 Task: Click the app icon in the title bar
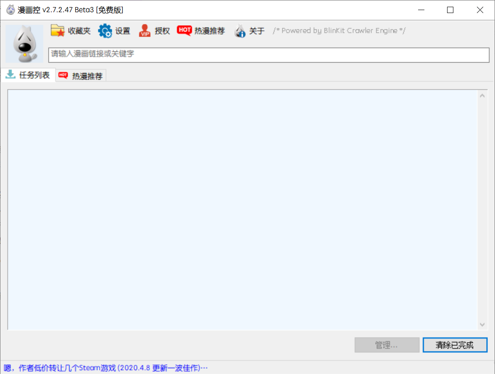tap(9, 9)
